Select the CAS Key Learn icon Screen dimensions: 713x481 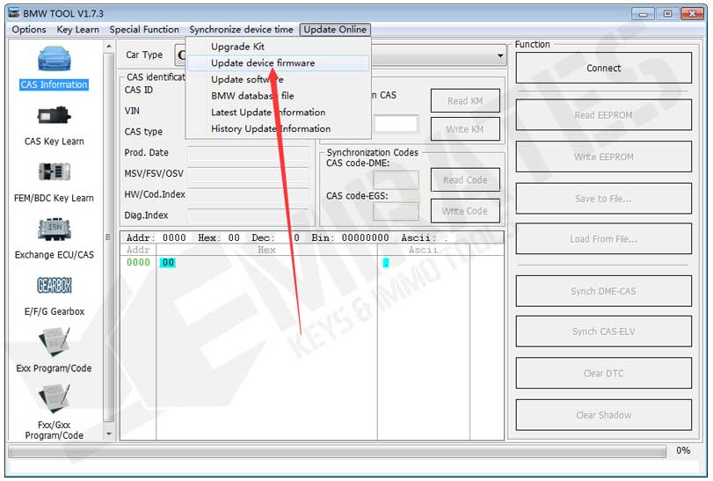55,115
